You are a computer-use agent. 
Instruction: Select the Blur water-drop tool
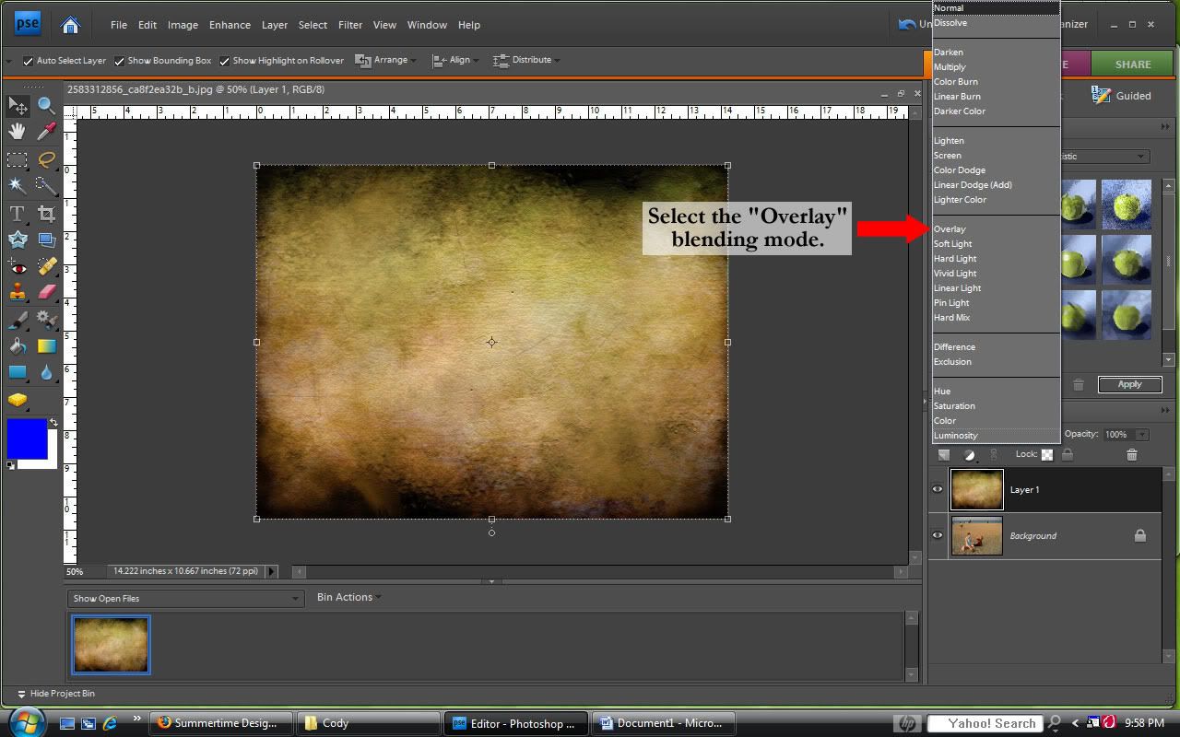click(x=46, y=372)
